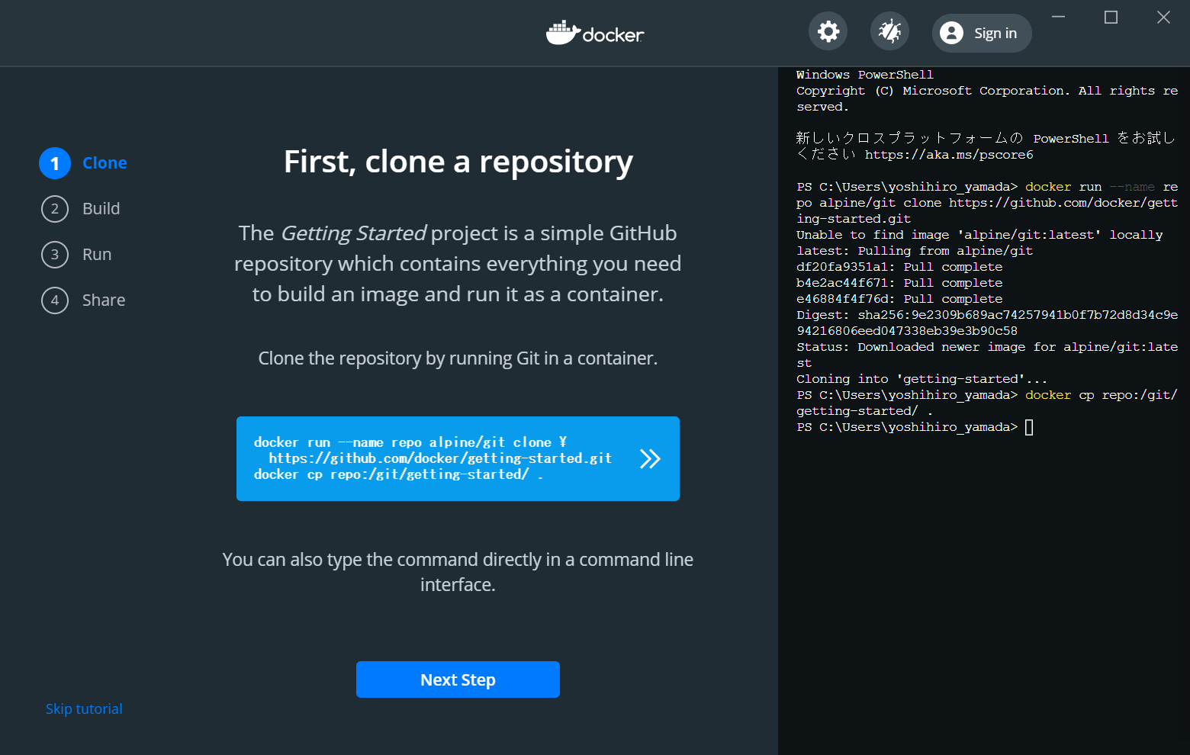Viewport: 1190px width, 755px height.
Task: Select step 1 Clone
Action: 84,163
